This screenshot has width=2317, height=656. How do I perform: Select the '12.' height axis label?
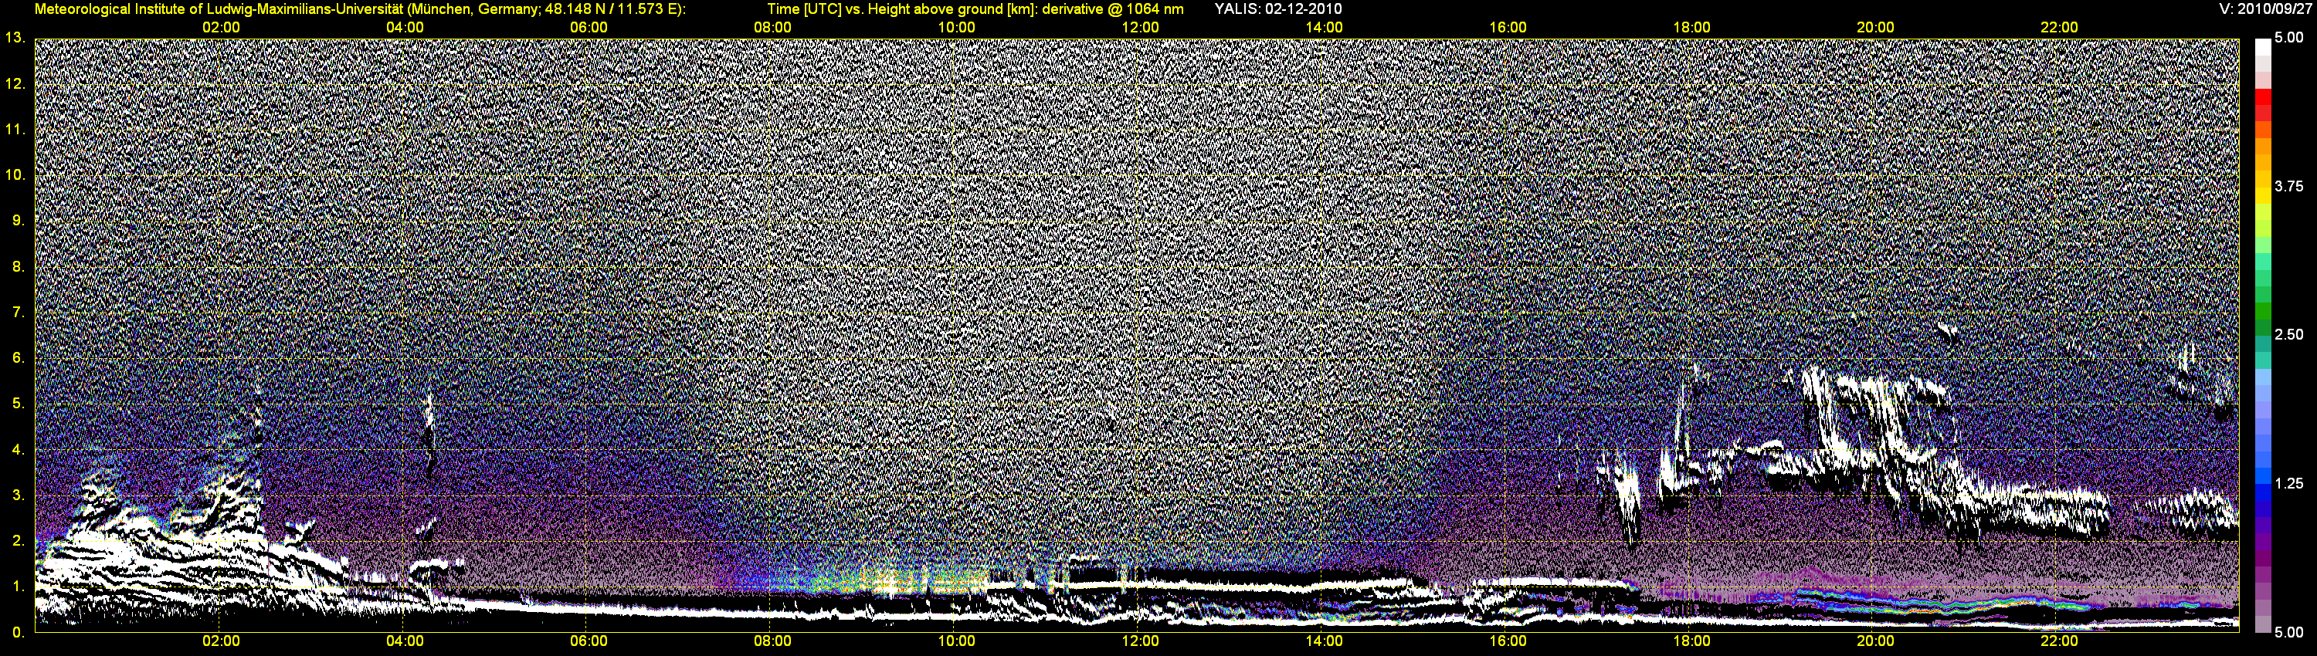(15, 83)
